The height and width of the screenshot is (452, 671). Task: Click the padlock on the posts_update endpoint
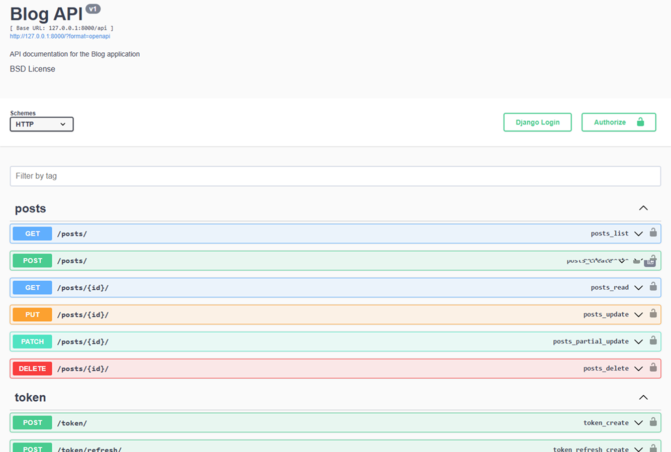(x=653, y=314)
